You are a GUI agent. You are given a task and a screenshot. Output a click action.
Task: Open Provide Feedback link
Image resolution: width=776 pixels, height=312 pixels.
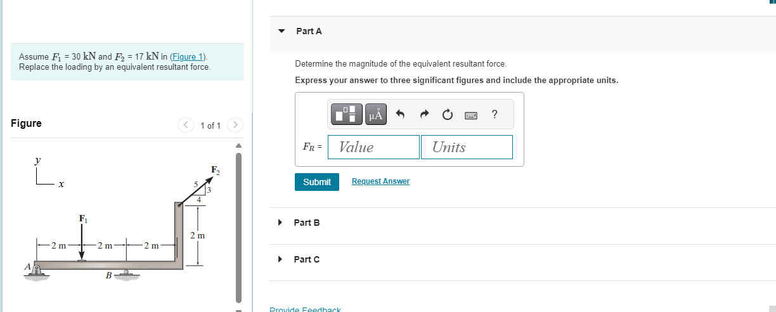[305, 309]
